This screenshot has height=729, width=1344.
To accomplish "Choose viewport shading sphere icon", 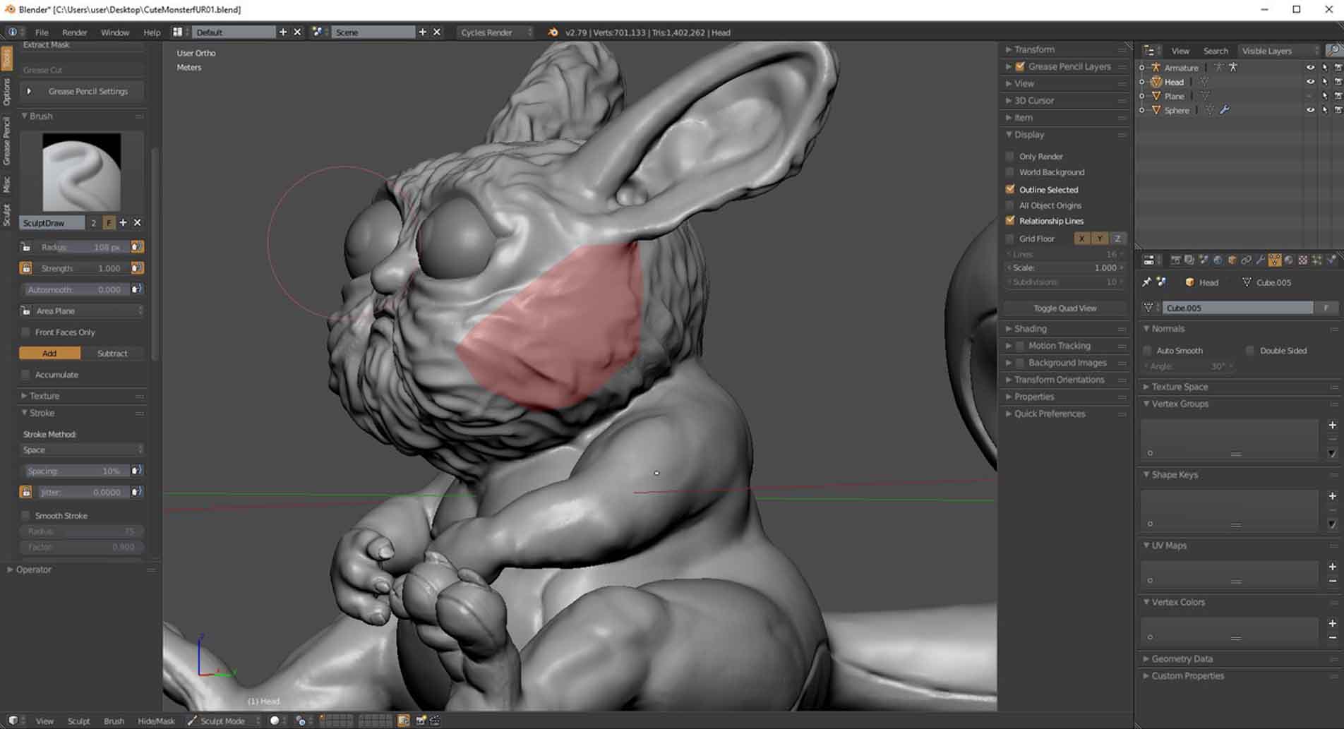I will (x=275, y=721).
